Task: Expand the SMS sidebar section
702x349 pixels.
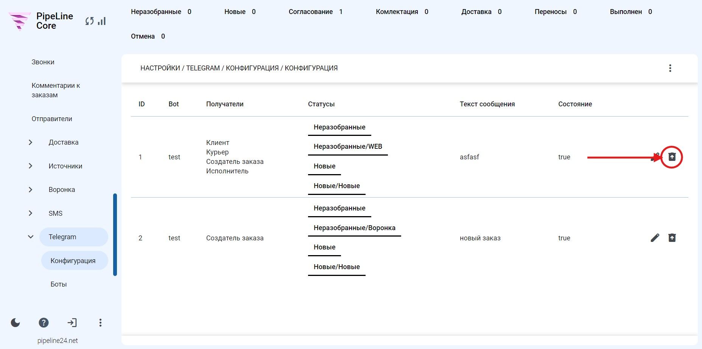Action: coord(31,213)
